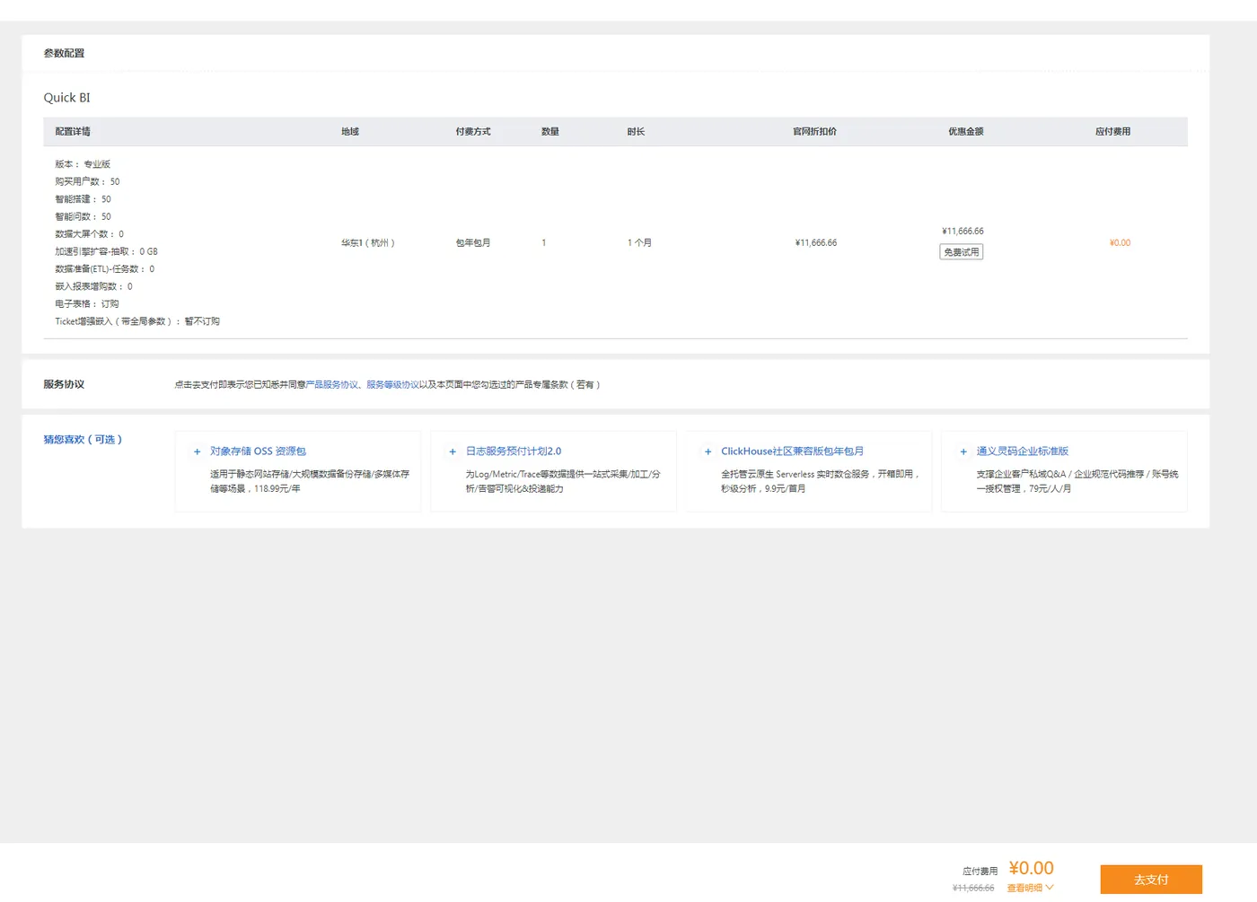Click the 服务协议 label
Viewport: 1257px width, 902px height.
click(64, 384)
